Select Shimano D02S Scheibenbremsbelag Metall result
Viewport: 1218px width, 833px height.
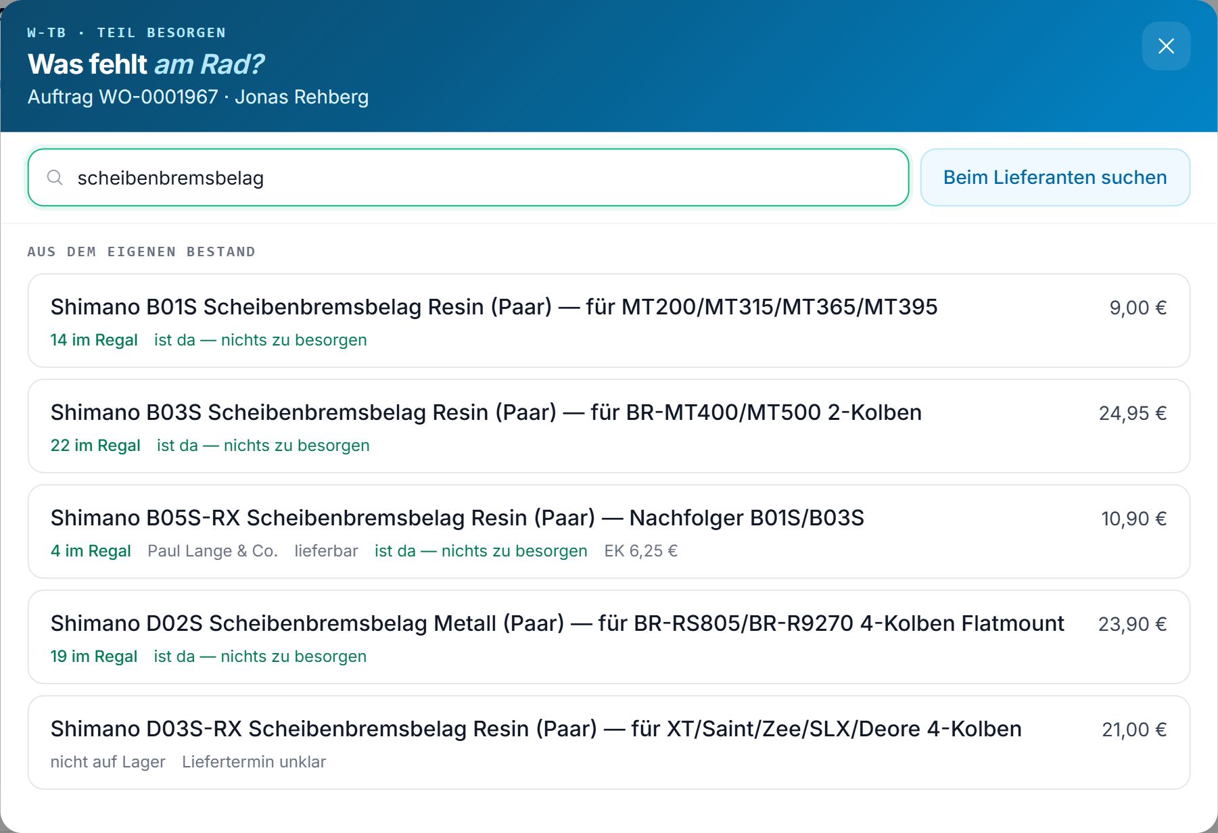point(609,637)
